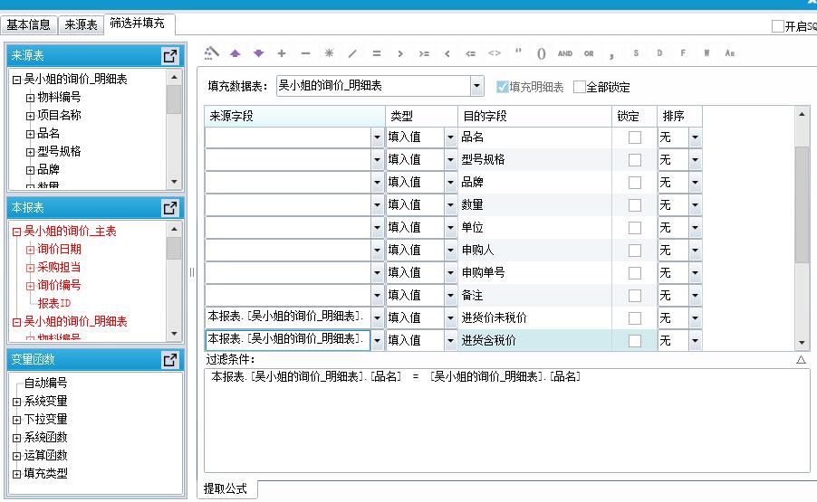Move the row up with the purple up arrow
The height and width of the screenshot is (502, 817).
[x=235, y=53]
